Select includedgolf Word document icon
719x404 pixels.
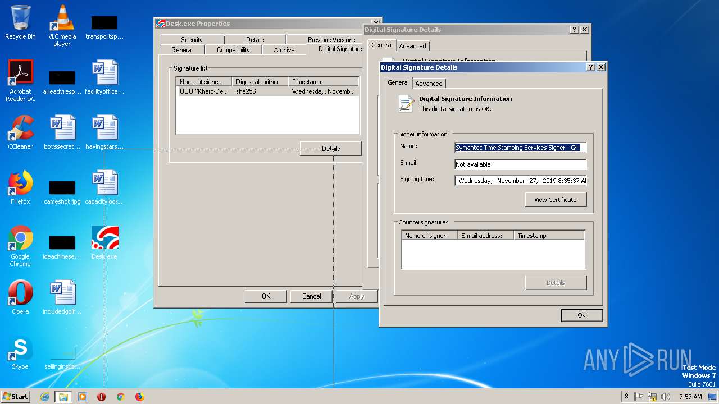click(62, 297)
